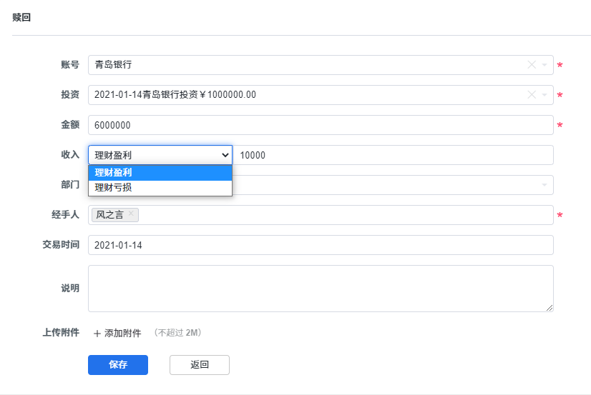Click the 金额 input field

pos(321,125)
